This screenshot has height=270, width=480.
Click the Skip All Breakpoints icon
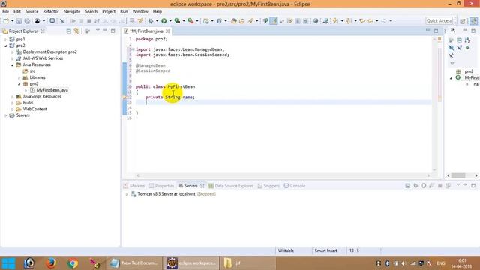coord(61,21)
